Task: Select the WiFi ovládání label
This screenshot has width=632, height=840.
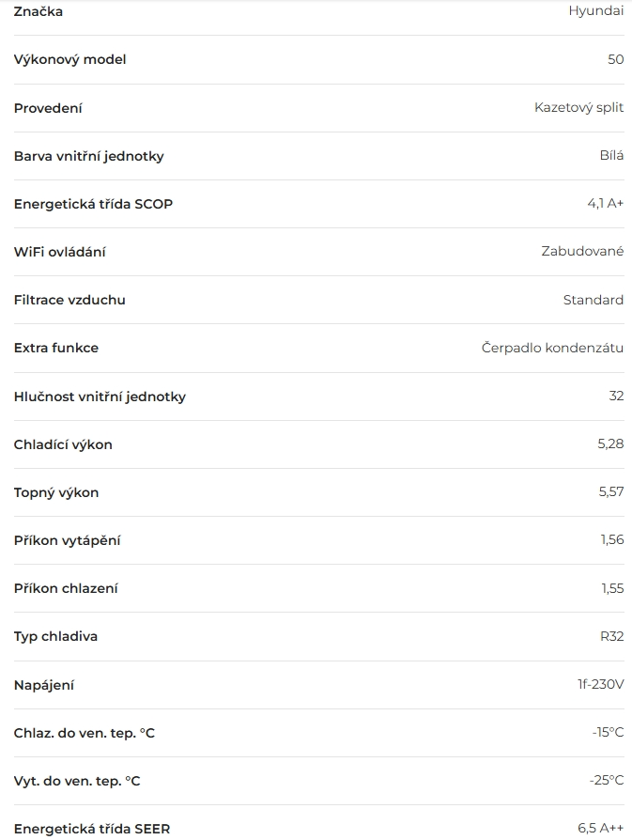Action: 59,252
